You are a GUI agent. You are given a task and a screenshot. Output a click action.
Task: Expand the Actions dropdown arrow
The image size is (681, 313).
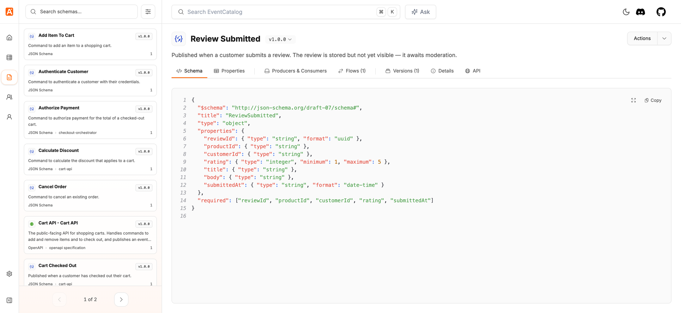coord(664,38)
